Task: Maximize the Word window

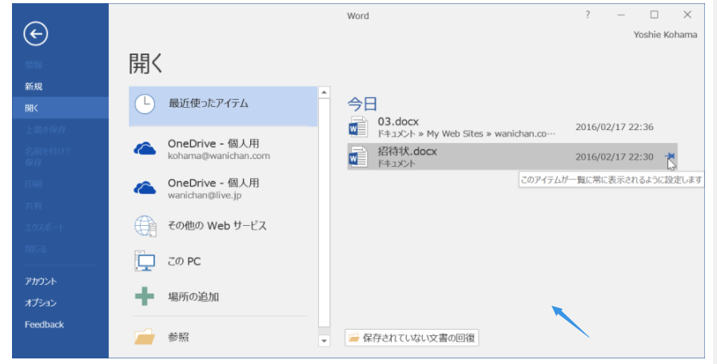Action: [x=655, y=14]
